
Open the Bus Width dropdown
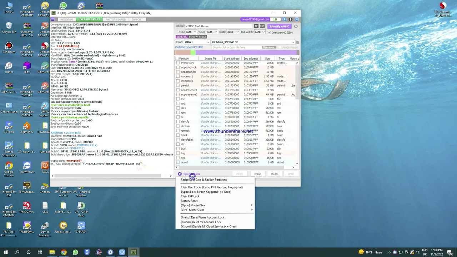(259, 32)
